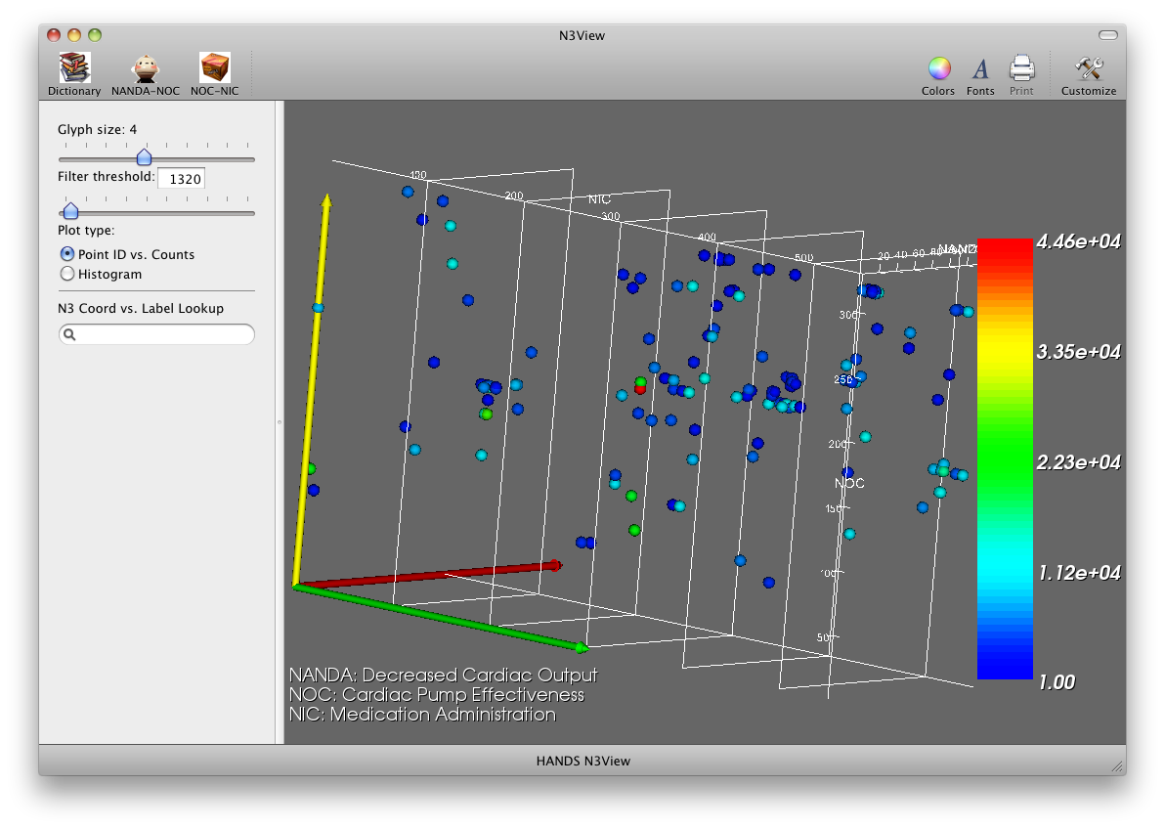Click the HANDS N3View status bar text

(x=583, y=761)
